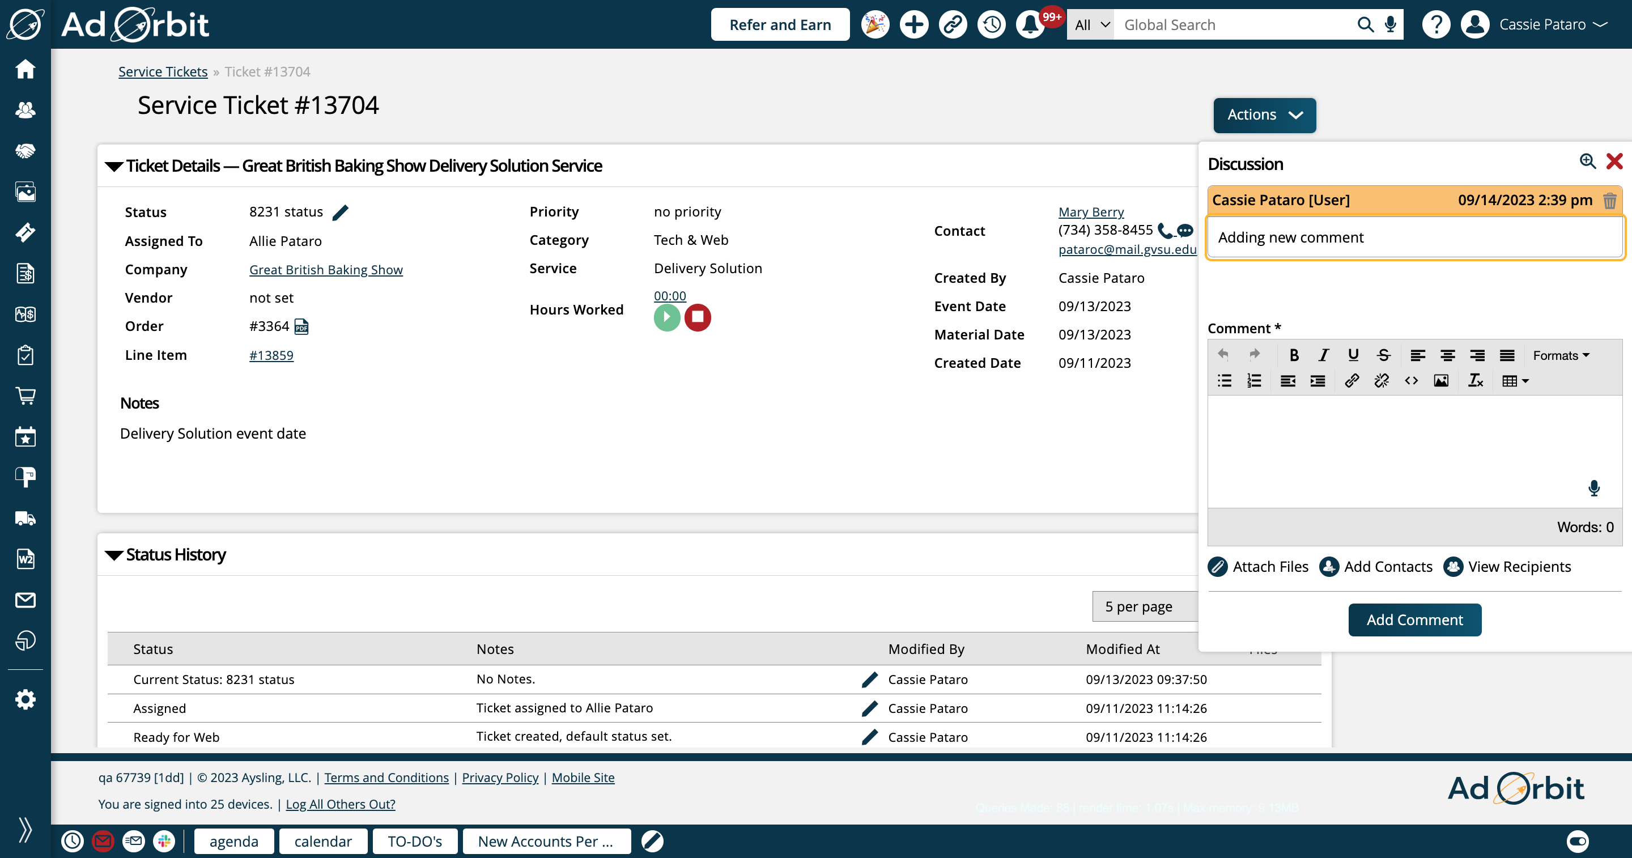Open the Settings gear in sidebar
Viewport: 1632px width, 858px height.
pyautogui.click(x=25, y=699)
